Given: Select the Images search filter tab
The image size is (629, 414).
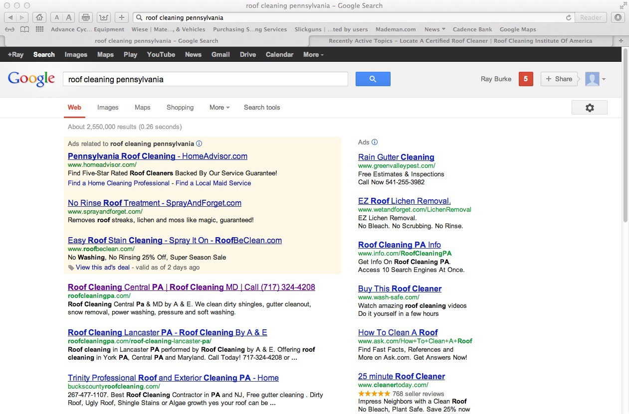Looking at the screenshot, I should (x=108, y=107).
